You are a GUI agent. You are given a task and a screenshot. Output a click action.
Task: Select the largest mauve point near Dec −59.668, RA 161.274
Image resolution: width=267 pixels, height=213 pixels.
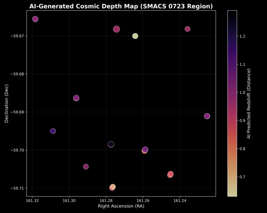point(116,29)
